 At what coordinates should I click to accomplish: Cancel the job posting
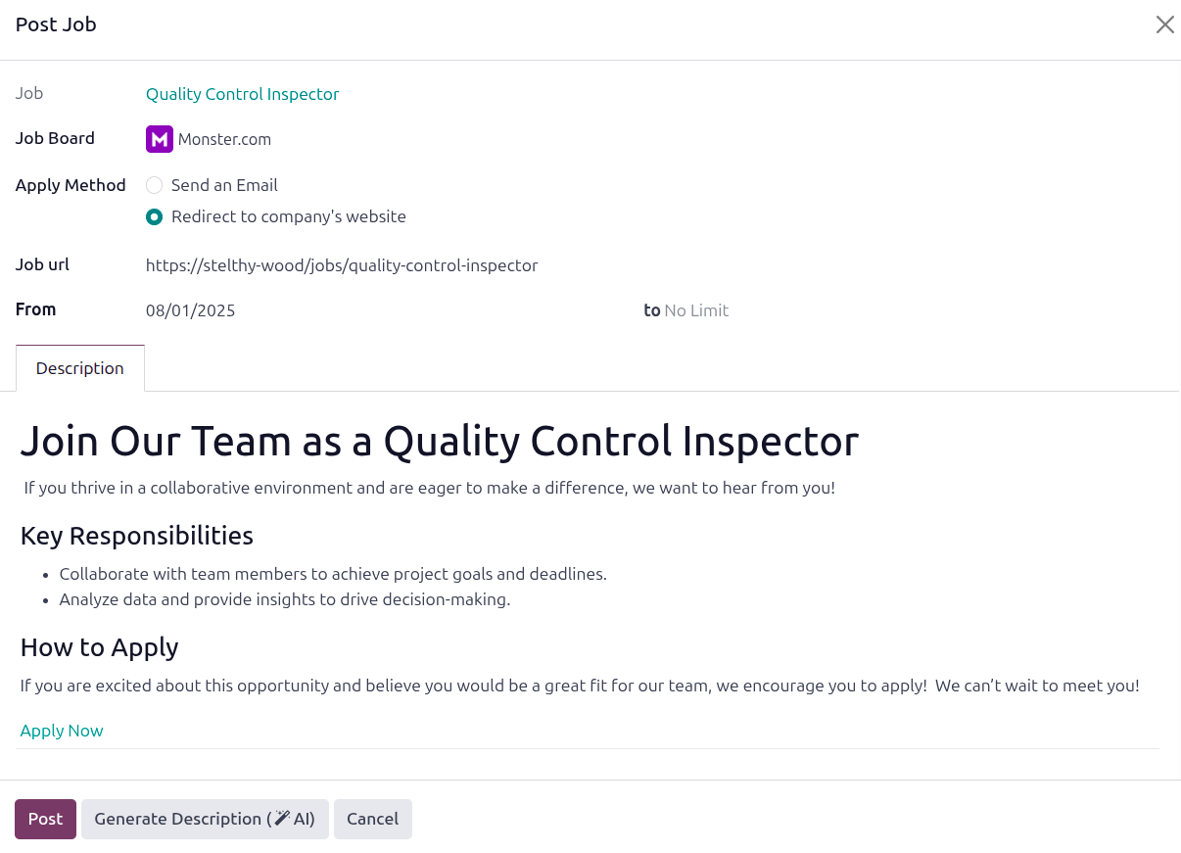pos(372,819)
